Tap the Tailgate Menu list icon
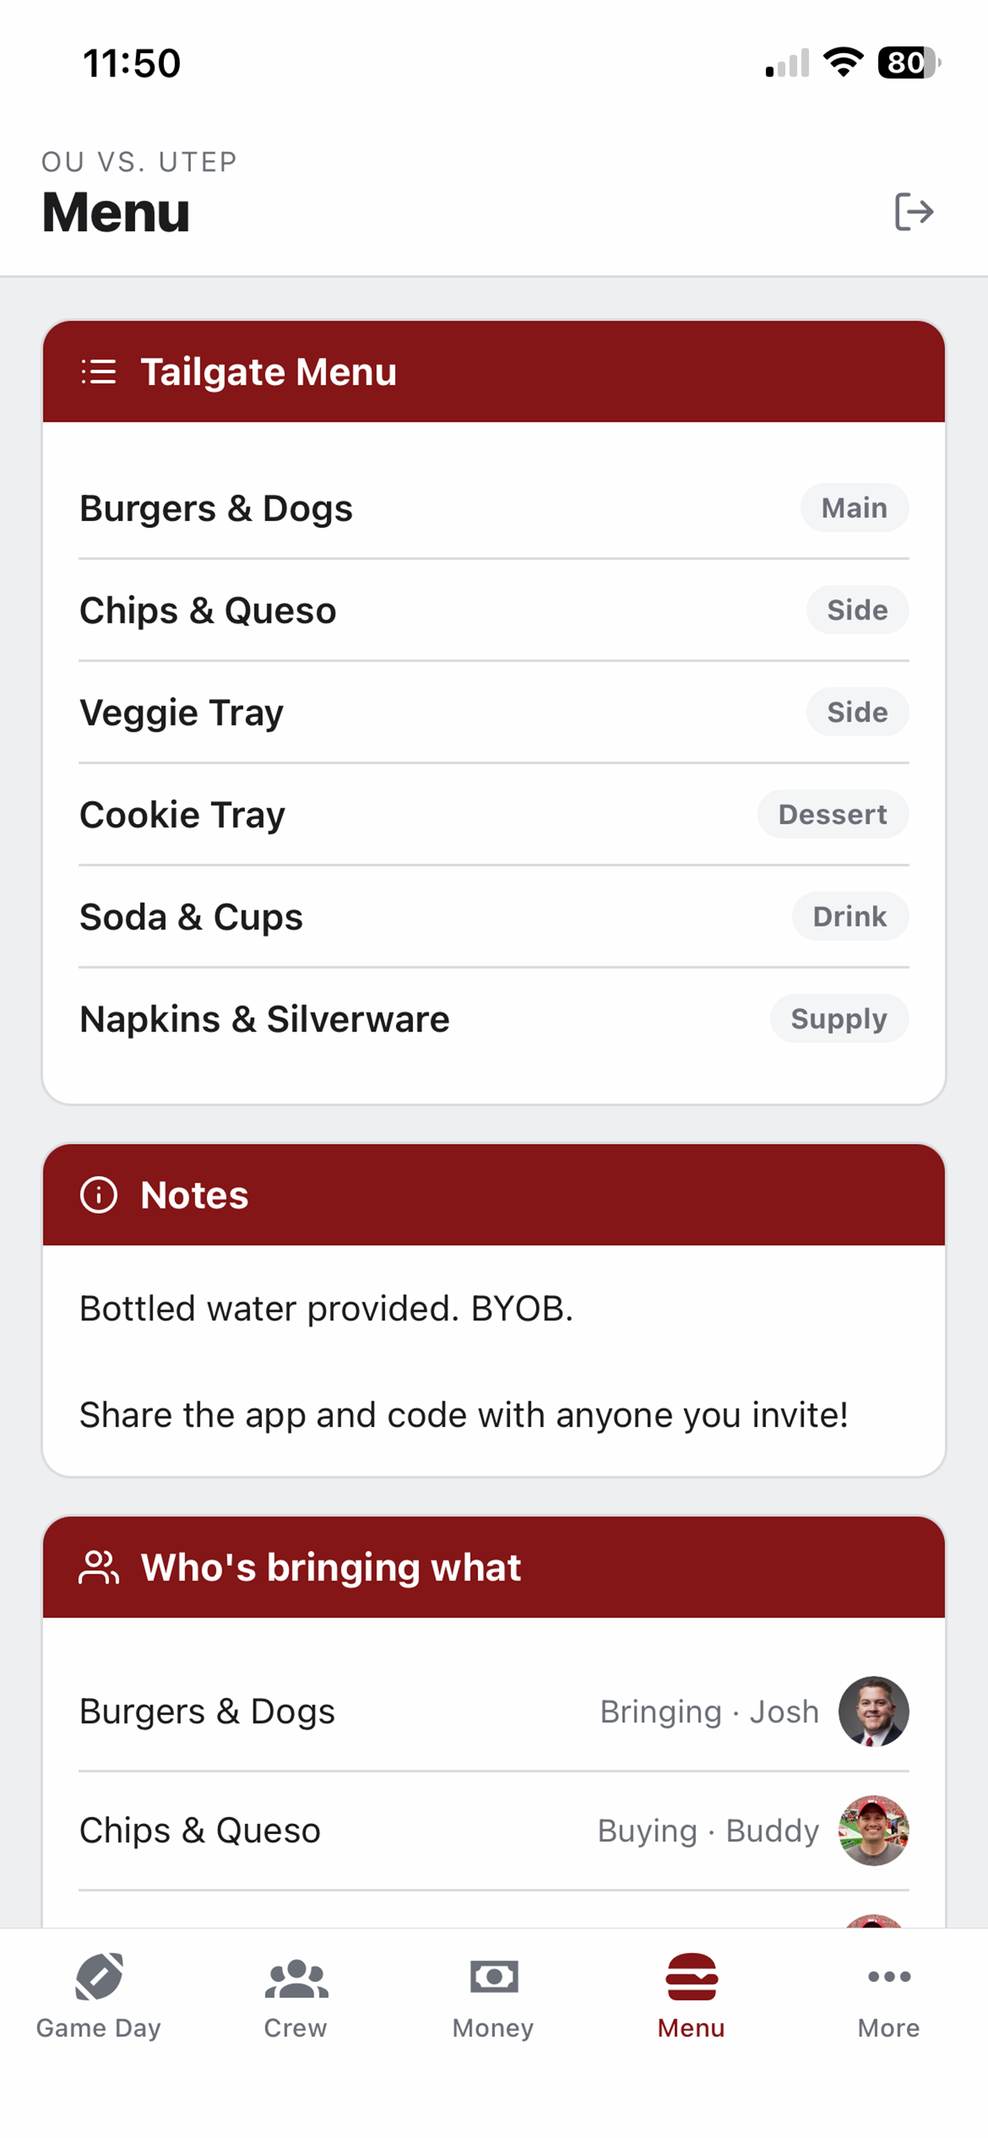This screenshot has width=988, height=2138. tap(99, 371)
